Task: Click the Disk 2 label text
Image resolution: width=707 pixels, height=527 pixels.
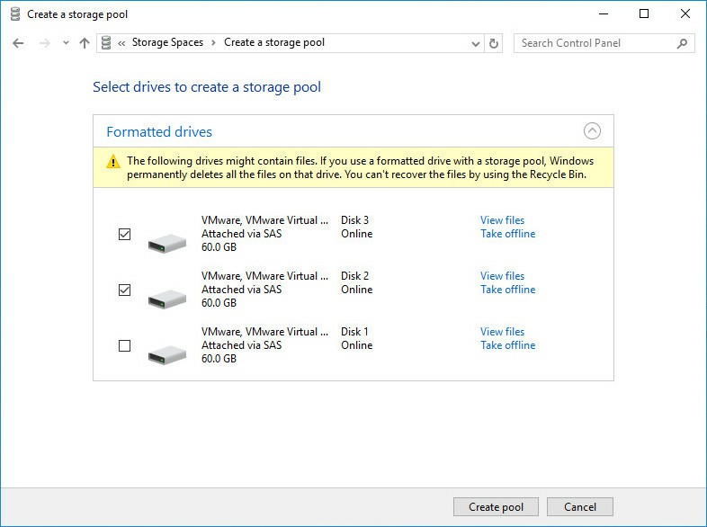Action: pyautogui.click(x=354, y=276)
